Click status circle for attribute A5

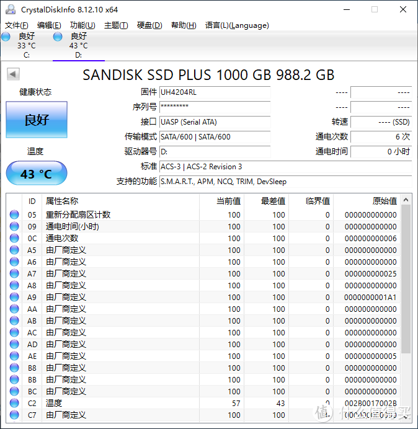14,250
